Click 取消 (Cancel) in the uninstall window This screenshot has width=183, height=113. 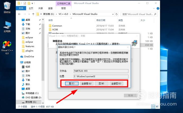130,96
